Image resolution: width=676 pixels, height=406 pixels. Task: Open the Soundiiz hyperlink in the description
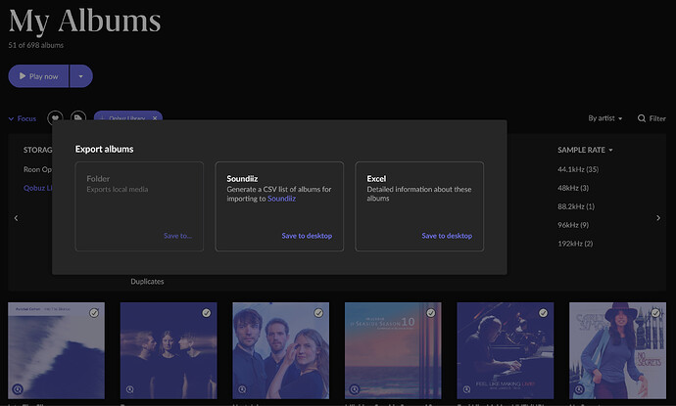point(281,199)
